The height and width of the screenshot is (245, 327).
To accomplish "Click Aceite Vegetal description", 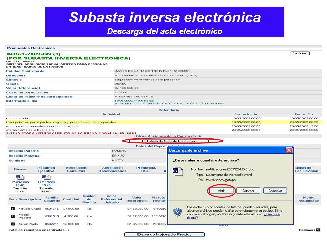I will pyautogui.click(x=25, y=216).
